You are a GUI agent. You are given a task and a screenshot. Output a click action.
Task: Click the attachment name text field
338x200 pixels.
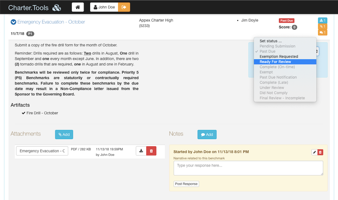[42, 151]
